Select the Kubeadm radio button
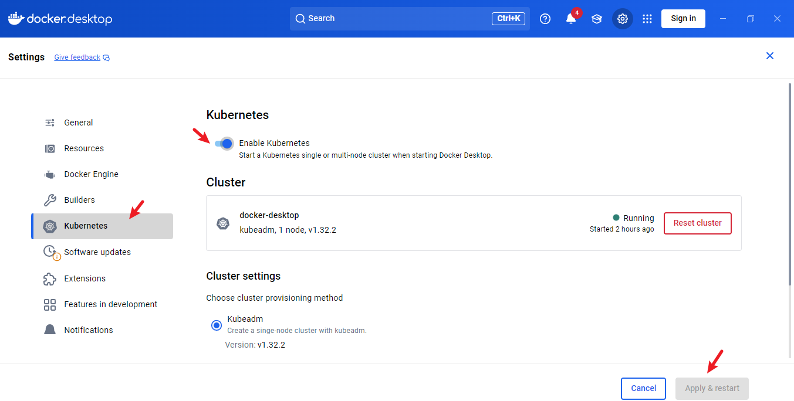794x401 pixels. point(217,325)
